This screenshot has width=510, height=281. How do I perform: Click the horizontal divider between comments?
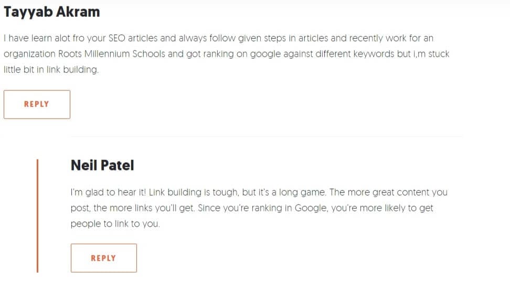[266, 136]
